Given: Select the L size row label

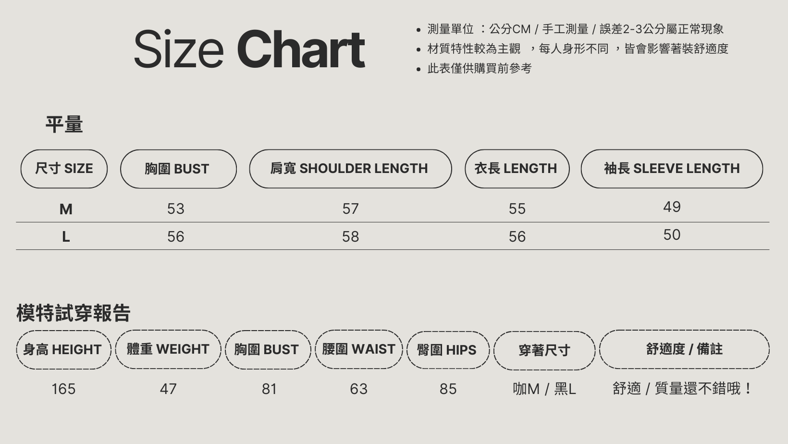Looking at the screenshot, I should click(x=66, y=236).
